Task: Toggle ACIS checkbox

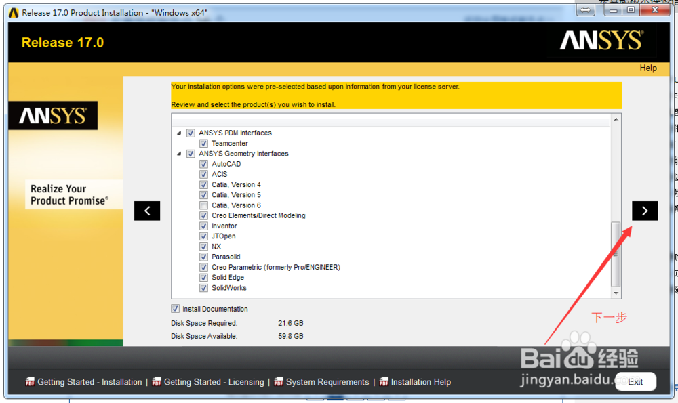Action: pyautogui.click(x=203, y=175)
